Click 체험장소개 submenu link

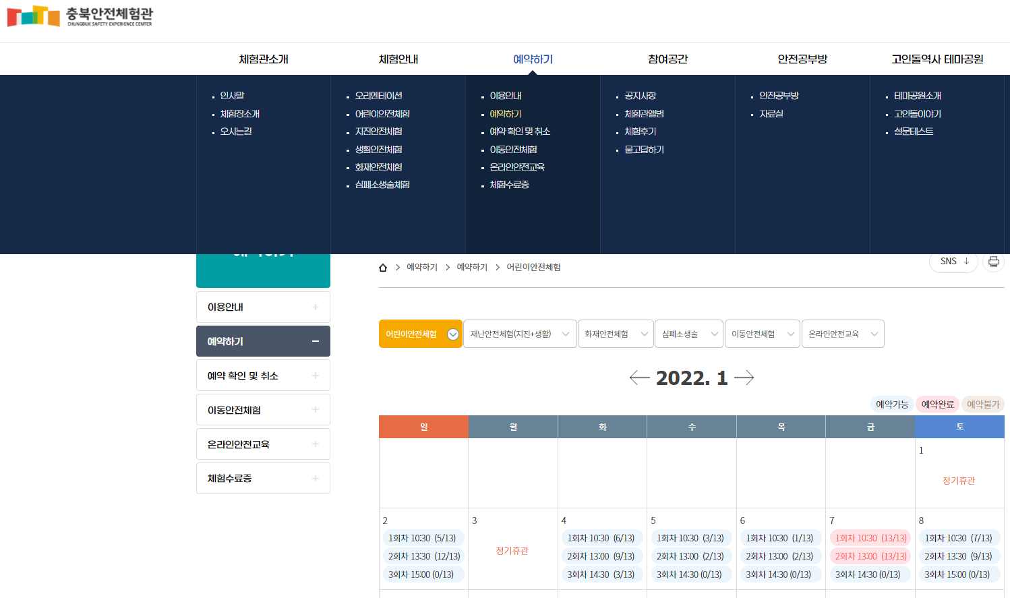[240, 114]
